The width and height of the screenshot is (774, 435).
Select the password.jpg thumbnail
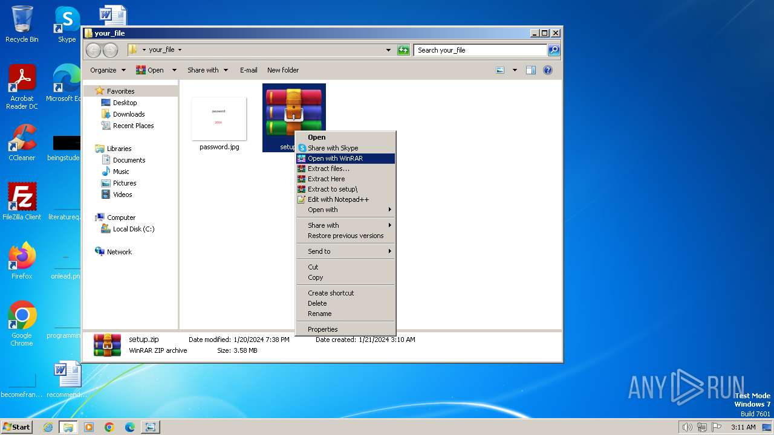pos(219,118)
